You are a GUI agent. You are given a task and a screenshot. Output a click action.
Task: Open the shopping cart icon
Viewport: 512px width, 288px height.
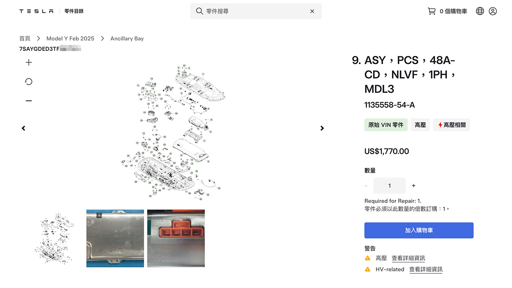tap(432, 11)
